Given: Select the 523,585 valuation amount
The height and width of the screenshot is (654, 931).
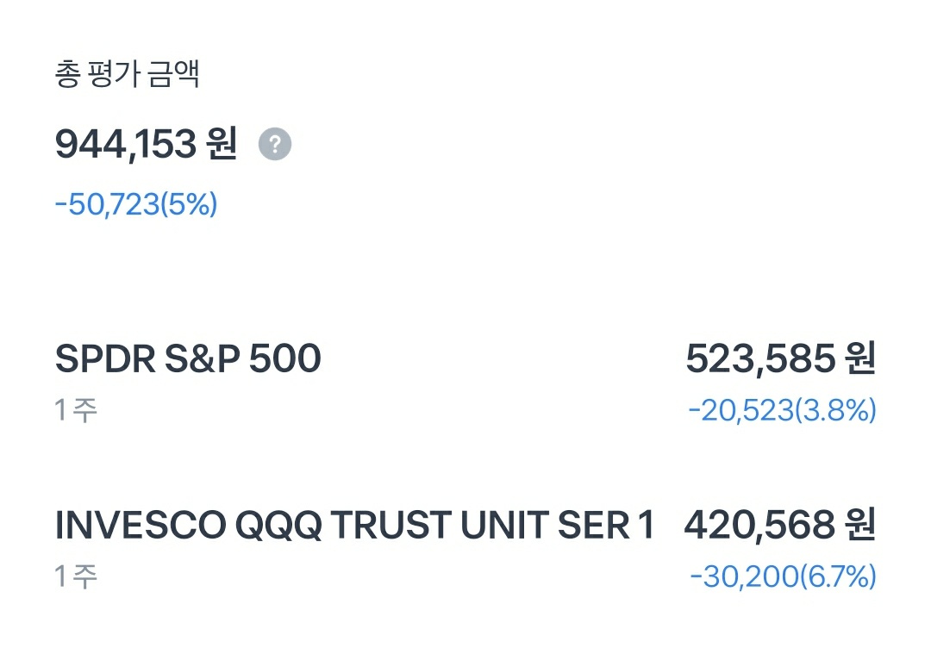Looking at the screenshot, I should (x=759, y=358).
